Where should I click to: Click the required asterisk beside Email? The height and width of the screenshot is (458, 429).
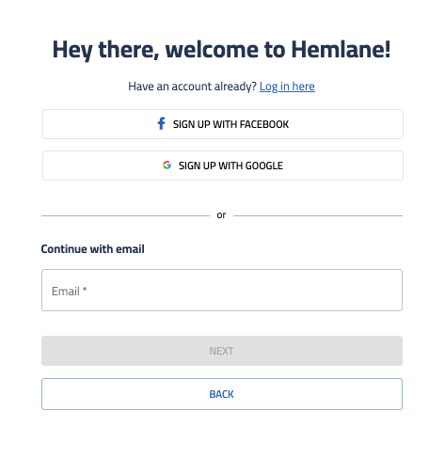(x=85, y=290)
